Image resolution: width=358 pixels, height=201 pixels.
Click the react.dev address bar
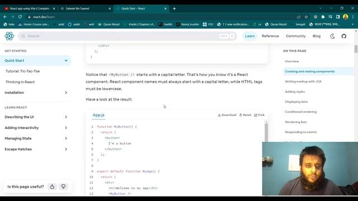tap(160, 17)
